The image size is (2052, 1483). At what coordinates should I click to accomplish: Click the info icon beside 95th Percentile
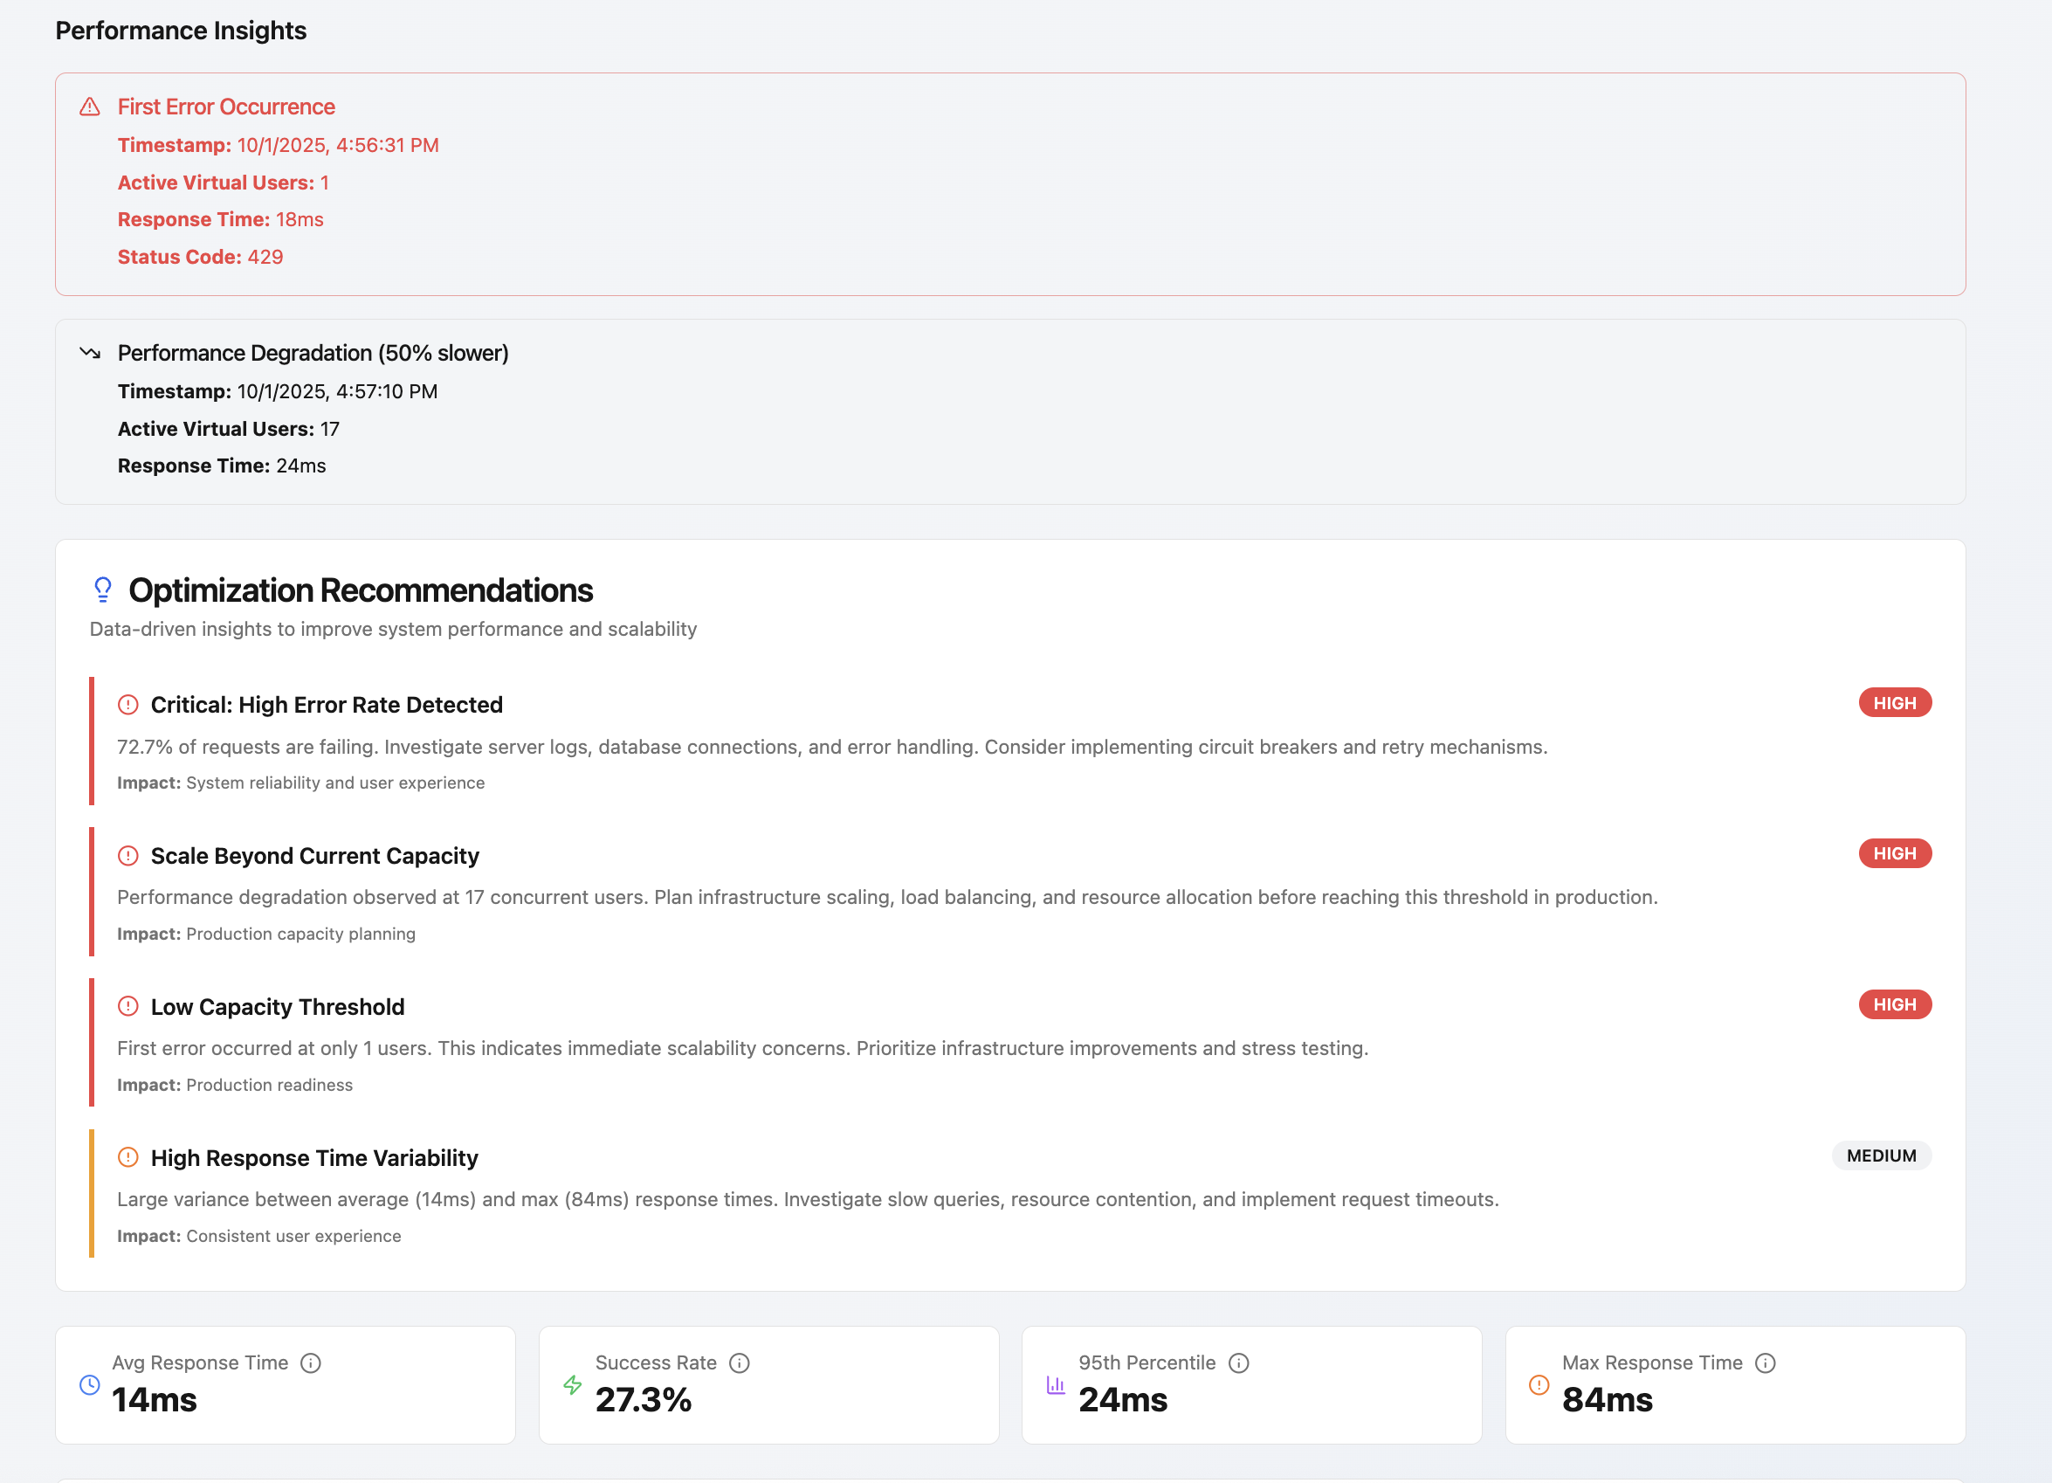(x=1238, y=1362)
